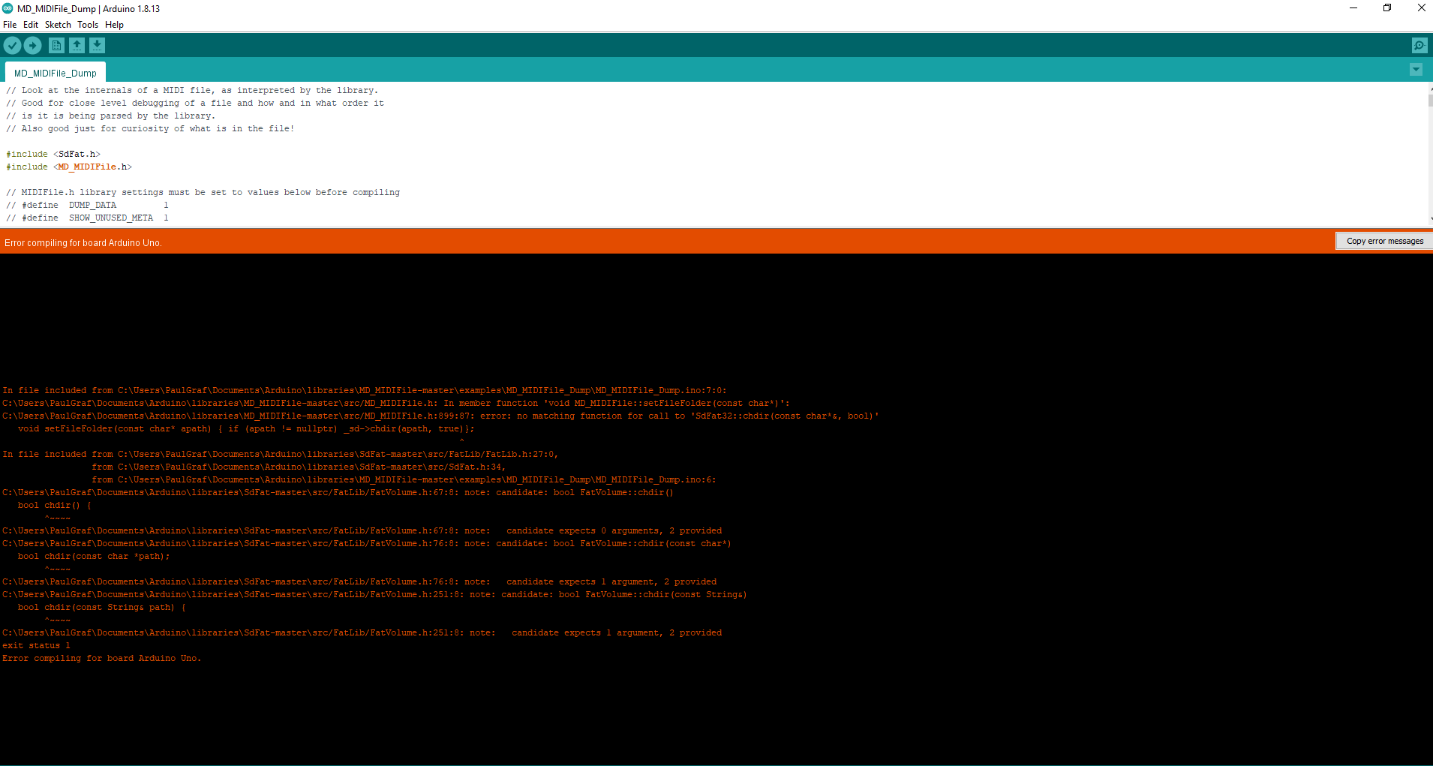Click the Copy error messages button
Viewport: 1433px width, 766px height.
pos(1384,240)
